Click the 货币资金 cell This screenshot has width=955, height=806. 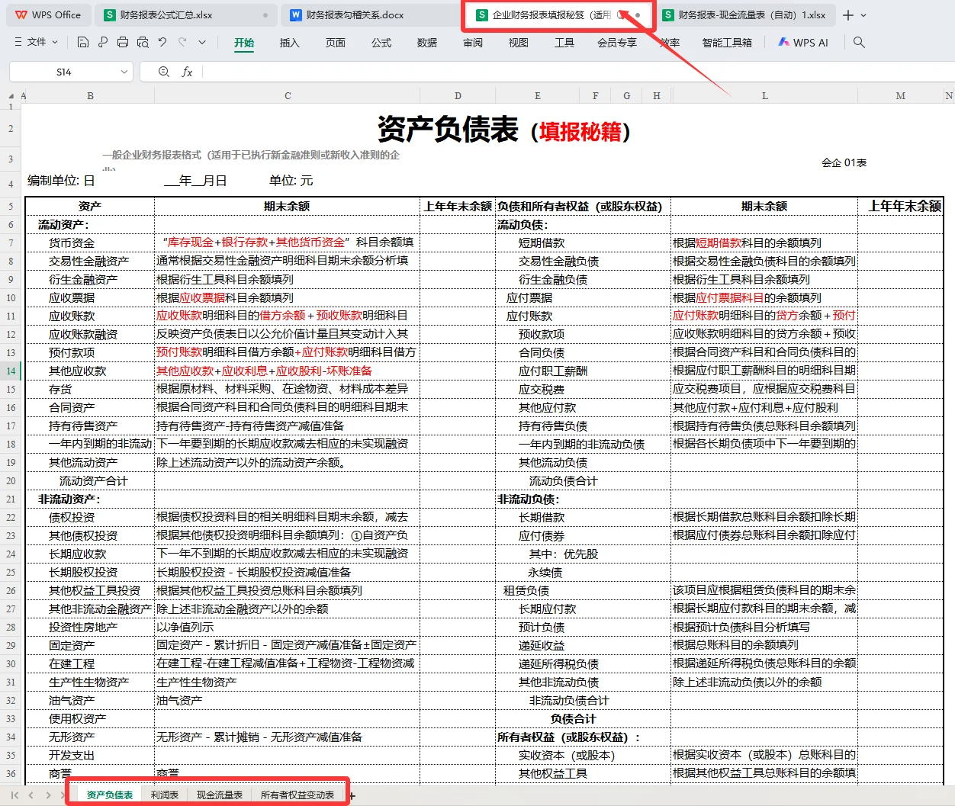pos(90,242)
